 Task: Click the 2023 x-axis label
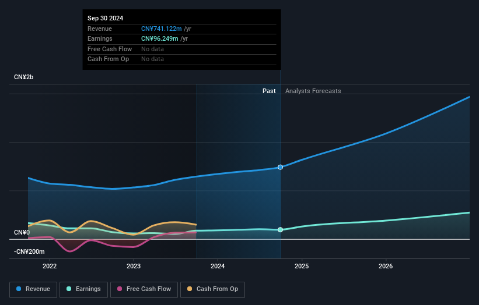(134, 267)
